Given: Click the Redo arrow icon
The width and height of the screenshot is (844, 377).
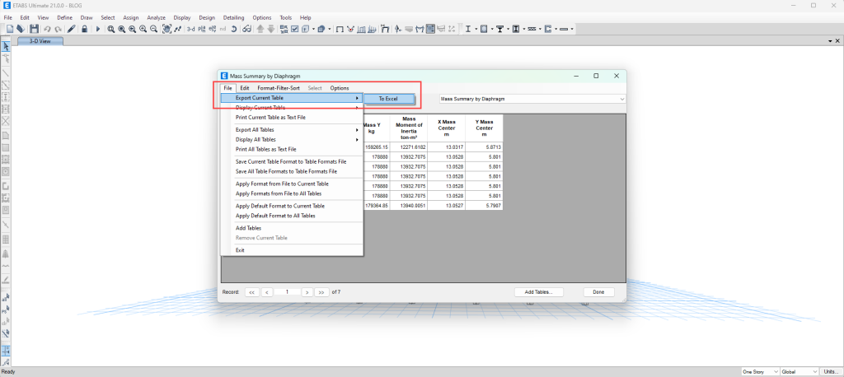Looking at the screenshot, I should click(59, 29).
